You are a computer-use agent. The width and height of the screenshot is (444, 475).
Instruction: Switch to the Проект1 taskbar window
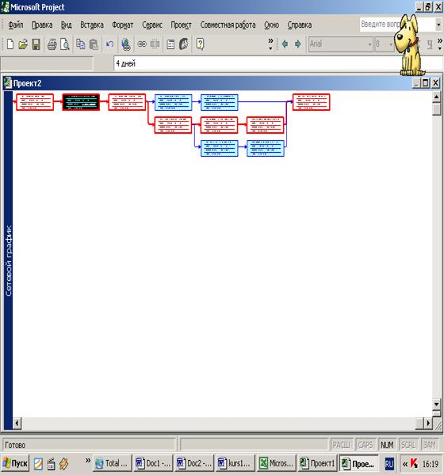pos(318,463)
